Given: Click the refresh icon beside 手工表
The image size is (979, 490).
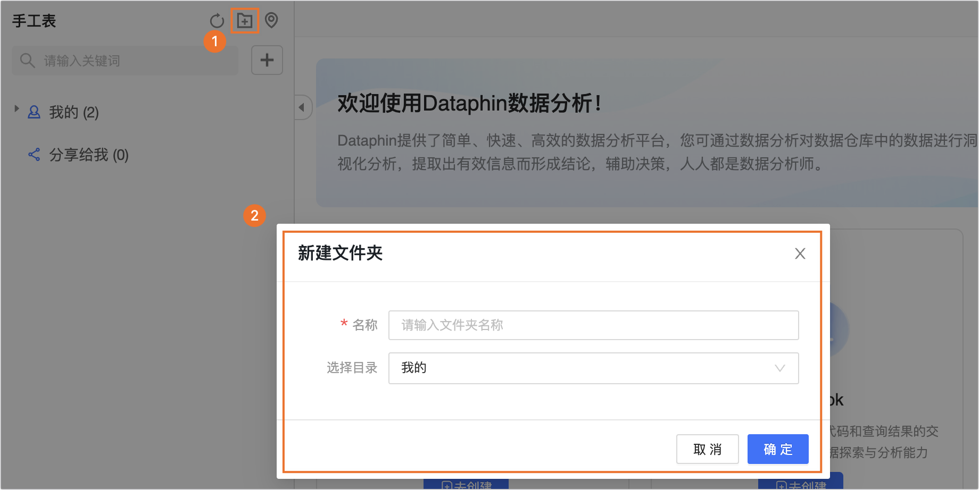Looking at the screenshot, I should pyautogui.click(x=217, y=21).
